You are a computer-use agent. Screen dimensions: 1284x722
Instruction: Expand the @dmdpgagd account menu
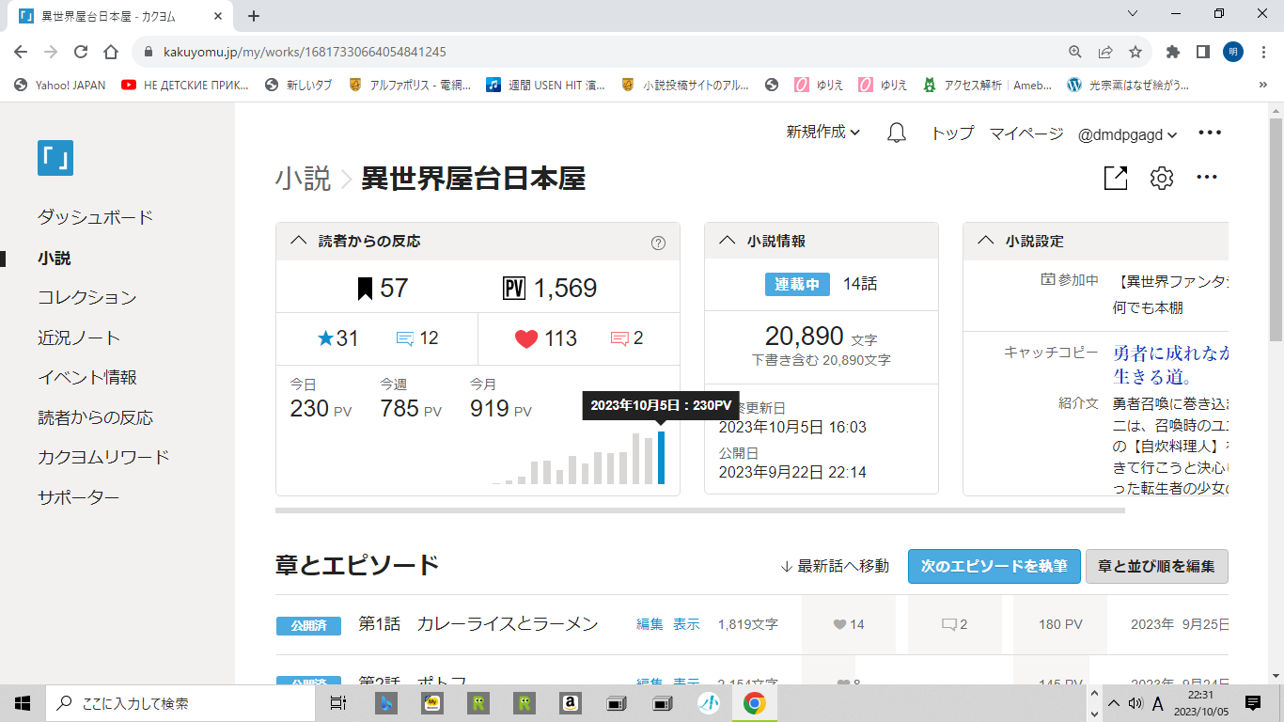tap(1127, 134)
